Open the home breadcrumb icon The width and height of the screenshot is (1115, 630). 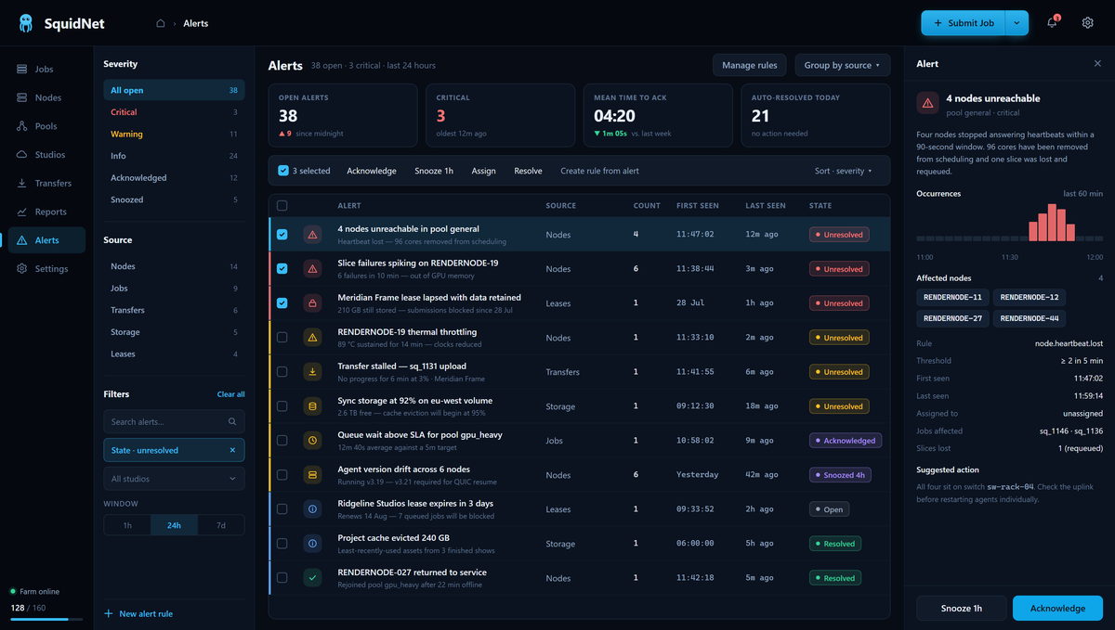(x=160, y=23)
